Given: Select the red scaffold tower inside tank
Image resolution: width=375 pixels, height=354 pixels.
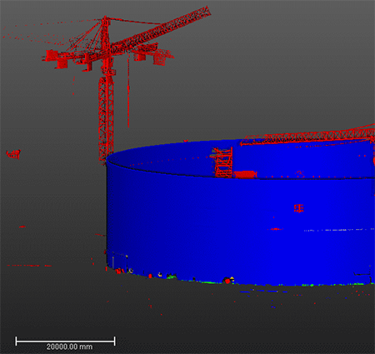Looking at the screenshot, I should (223, 162).
